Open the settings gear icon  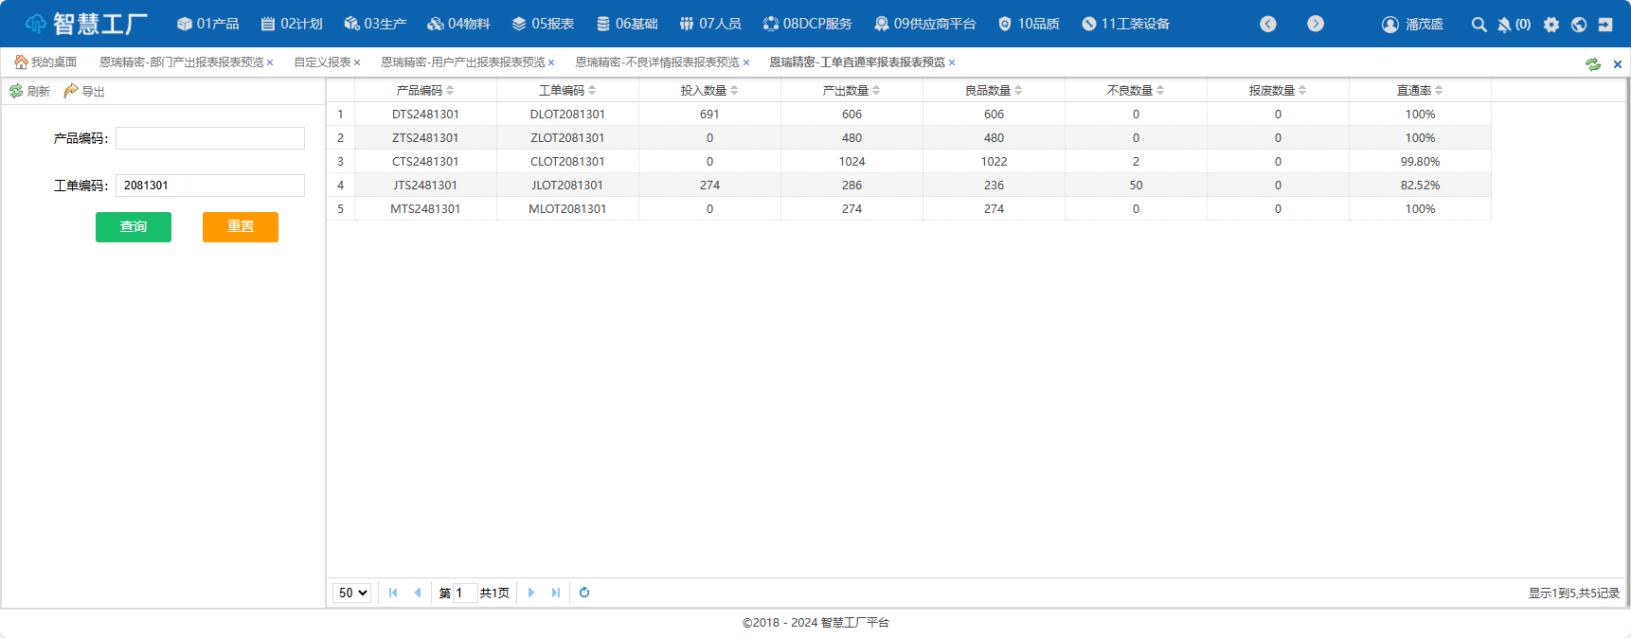tap(1550, 25)
